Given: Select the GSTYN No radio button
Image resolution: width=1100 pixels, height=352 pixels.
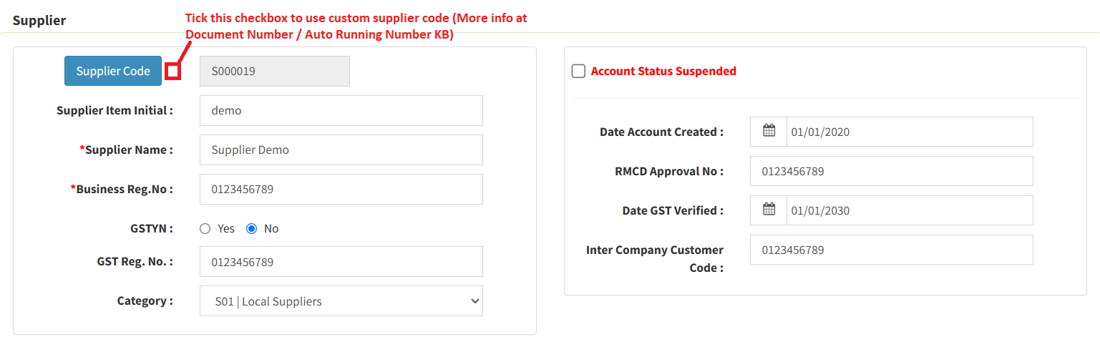Looking at the screenshot, I should (x=251, y=229).
